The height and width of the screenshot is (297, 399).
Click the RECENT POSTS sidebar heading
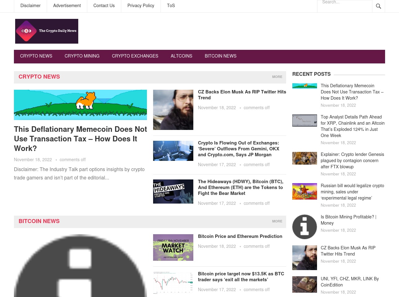[x=311, y=74]
